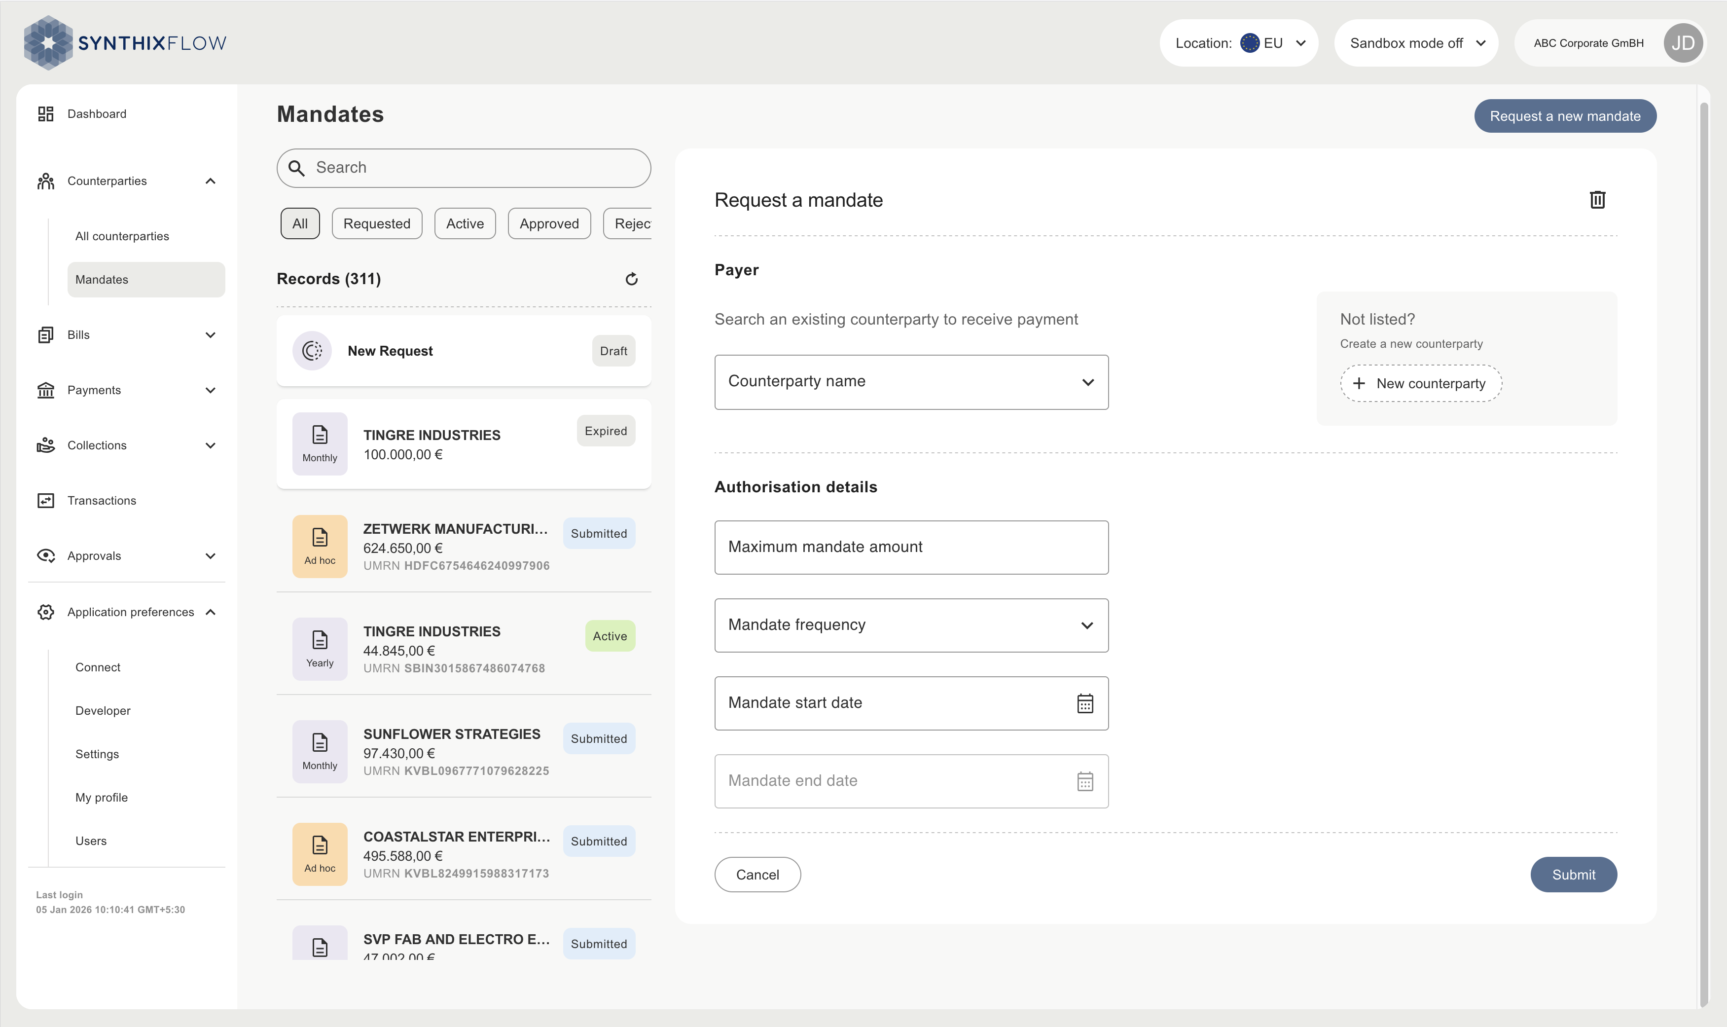This screenshot has height=1027, width=1727.
Task: Select the Active filter tab
Action: click(465, 223)
